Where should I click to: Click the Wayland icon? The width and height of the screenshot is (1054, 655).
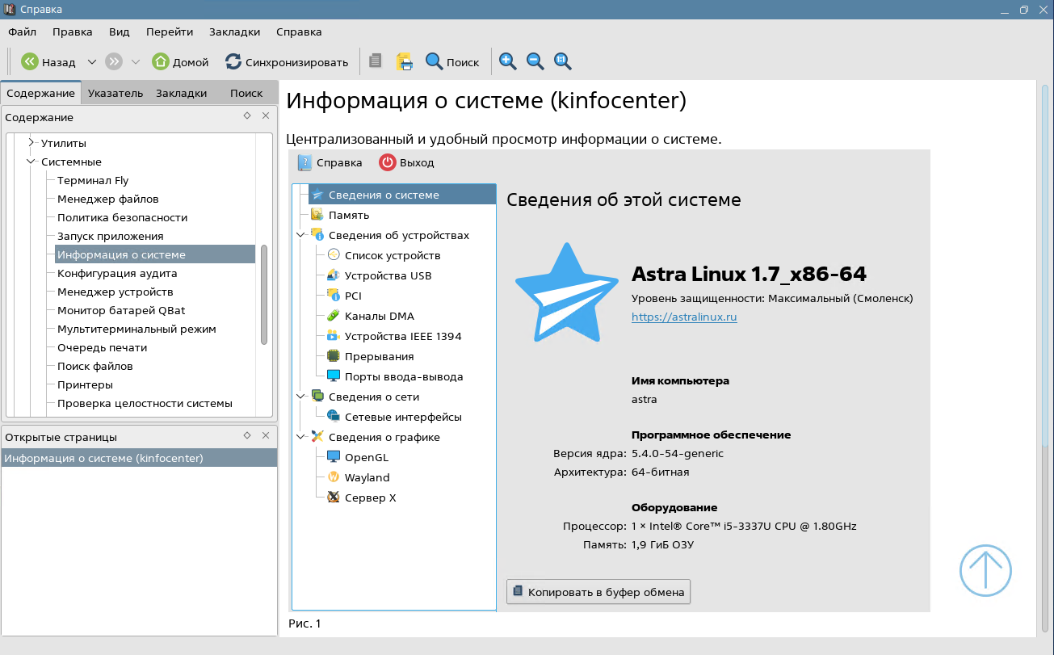point(334,477)
